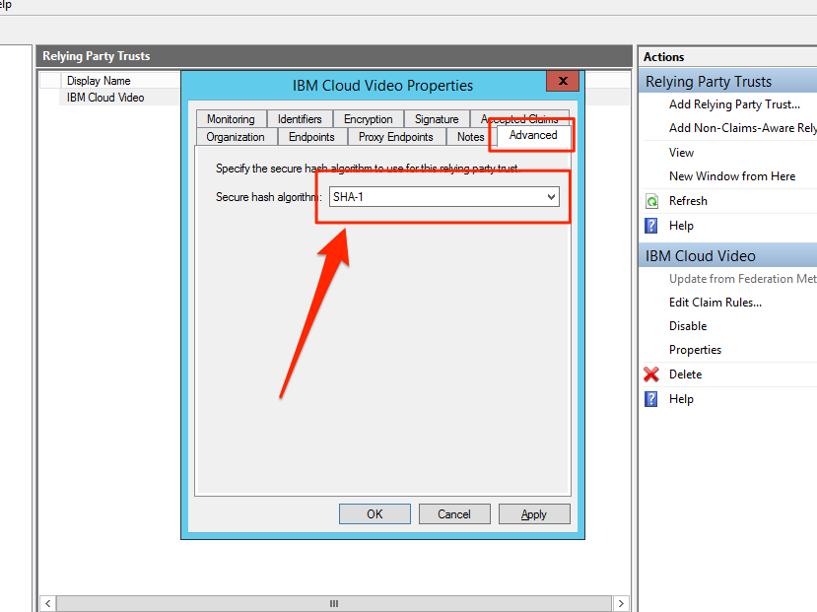The width and height of the screenshot is (817, 612).
Task: Open the Signature tab
Action: 437,119
